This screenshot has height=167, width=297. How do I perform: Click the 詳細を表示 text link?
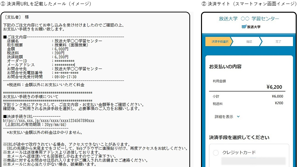coord(224,116)
